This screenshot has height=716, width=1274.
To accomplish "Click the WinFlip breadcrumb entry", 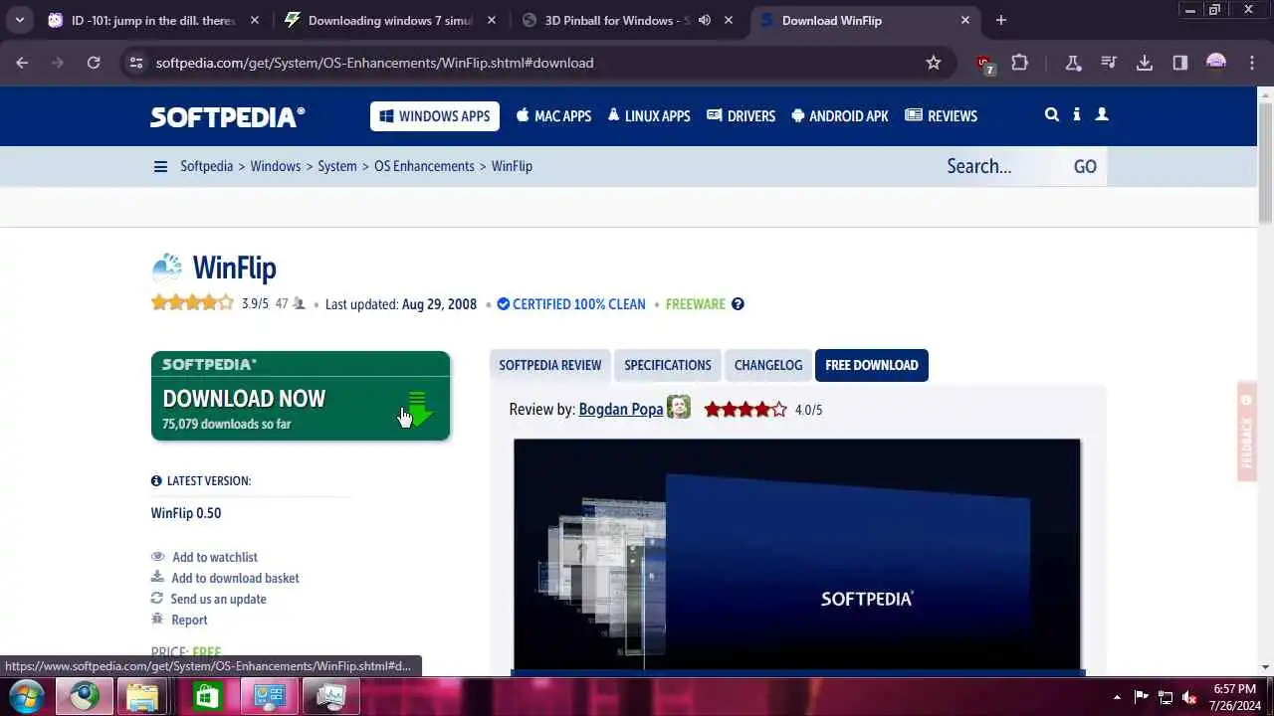I will pos(512,166).
